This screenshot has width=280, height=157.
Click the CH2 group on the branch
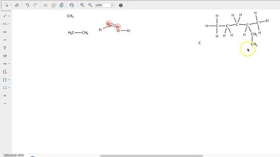(x=254, y=34)
